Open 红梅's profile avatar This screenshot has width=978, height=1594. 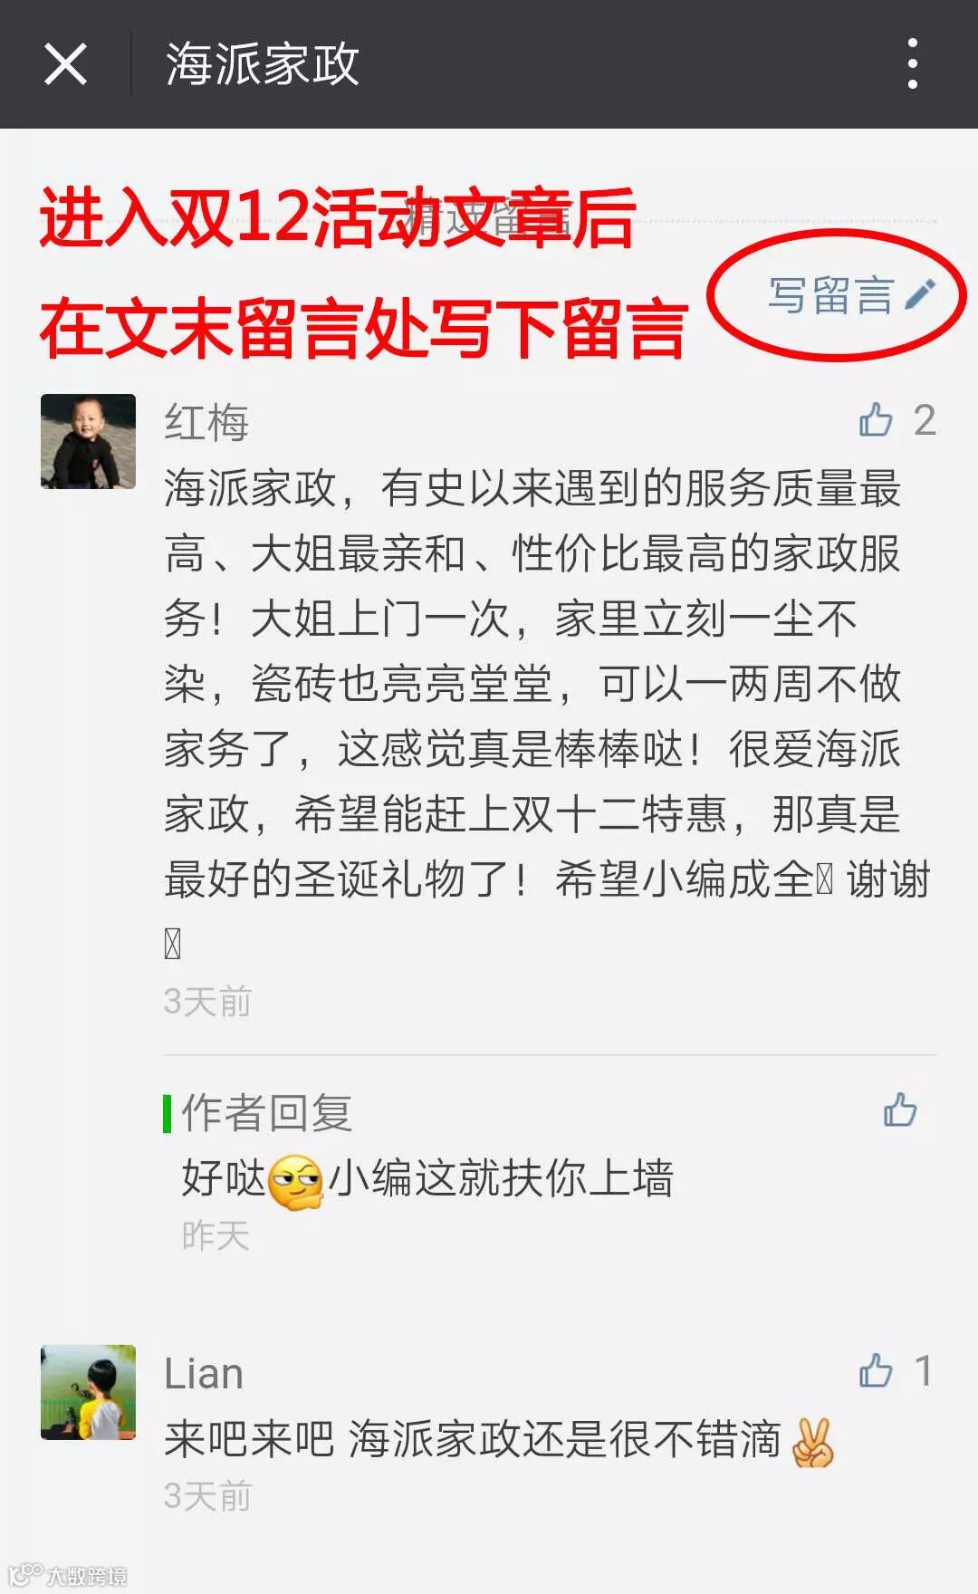[88, 441]
